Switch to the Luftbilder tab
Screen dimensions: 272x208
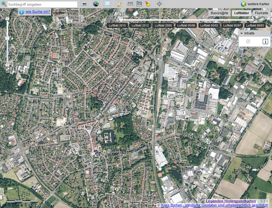click(241, 13)
